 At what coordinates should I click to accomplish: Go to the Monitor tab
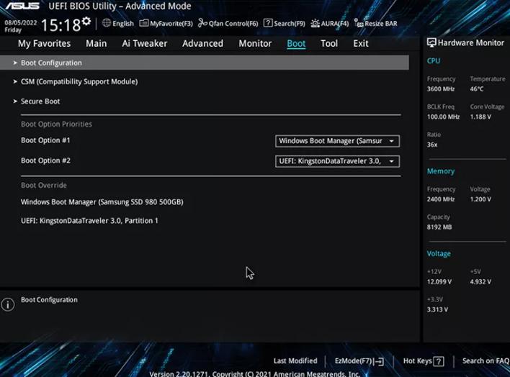pos(255,44)
